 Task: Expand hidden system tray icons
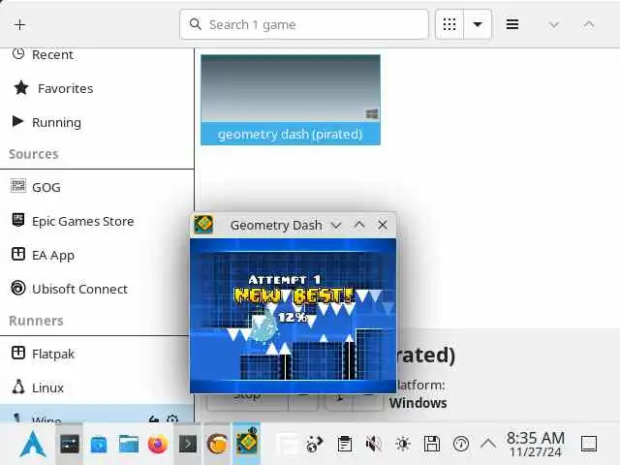pos(488,444)
